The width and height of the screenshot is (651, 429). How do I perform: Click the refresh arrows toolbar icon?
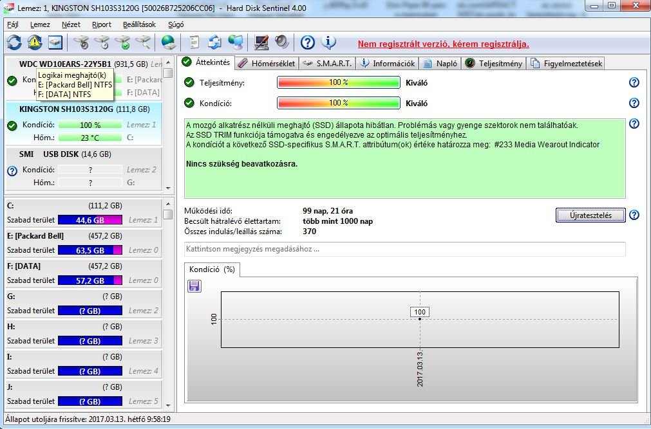[x=14, y=42]
